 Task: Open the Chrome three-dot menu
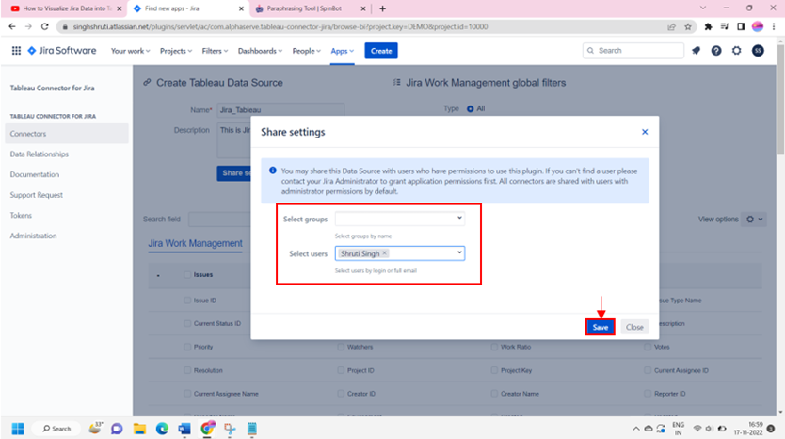coord(774,26)
